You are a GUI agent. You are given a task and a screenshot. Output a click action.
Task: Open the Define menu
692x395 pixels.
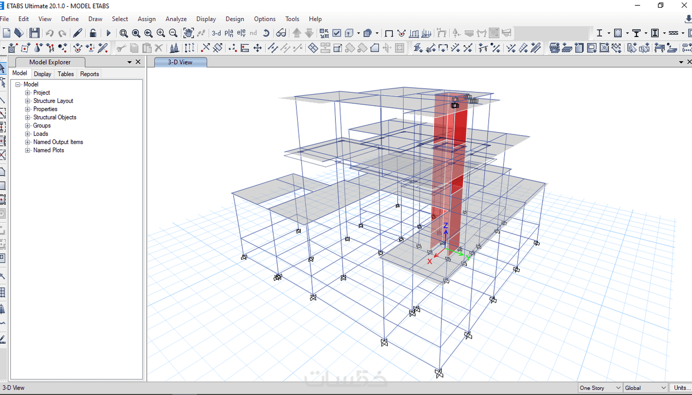pos(70,19)
